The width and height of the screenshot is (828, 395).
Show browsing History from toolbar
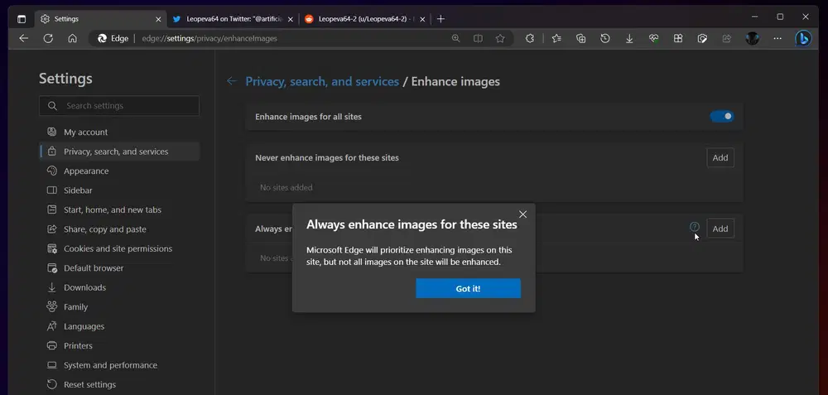point(605,38)
